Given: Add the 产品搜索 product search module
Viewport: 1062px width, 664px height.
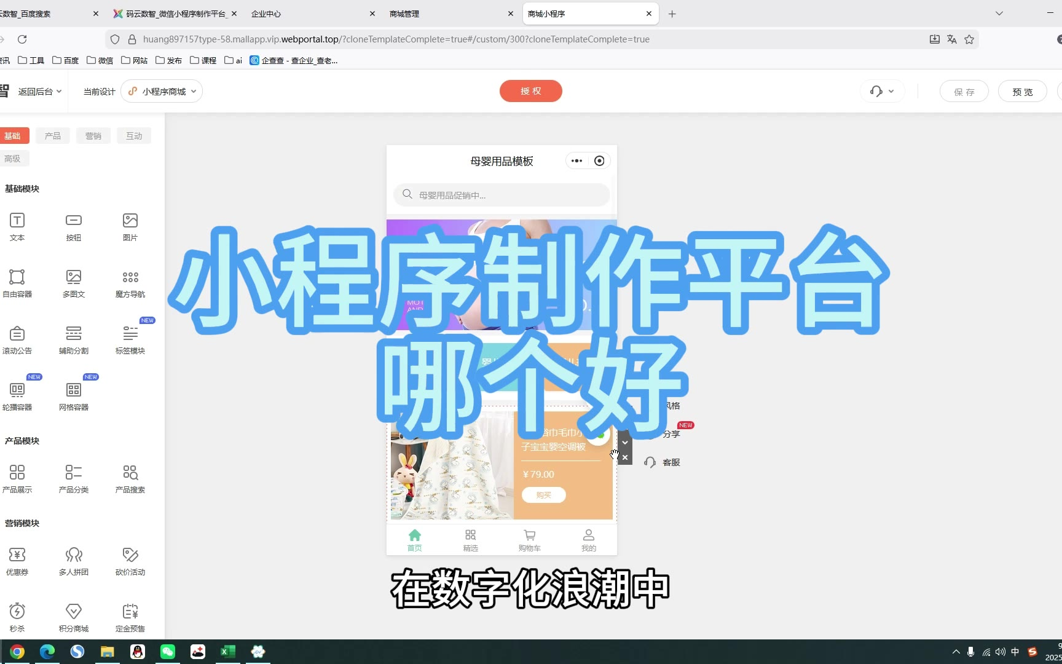Looking at the screenshot, I should click(130, 478).
